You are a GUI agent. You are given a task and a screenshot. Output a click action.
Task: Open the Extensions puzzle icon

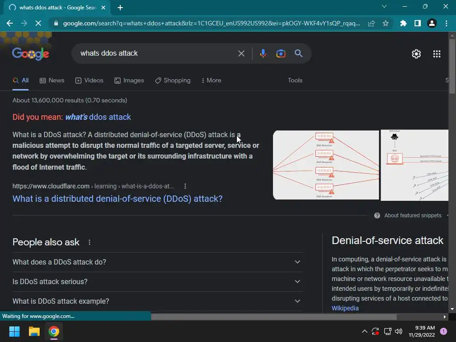(403, 23)
